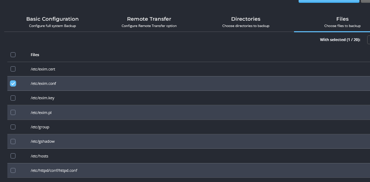
Task: Check the box for /etc/exim.cert
Action: point(13,69)
